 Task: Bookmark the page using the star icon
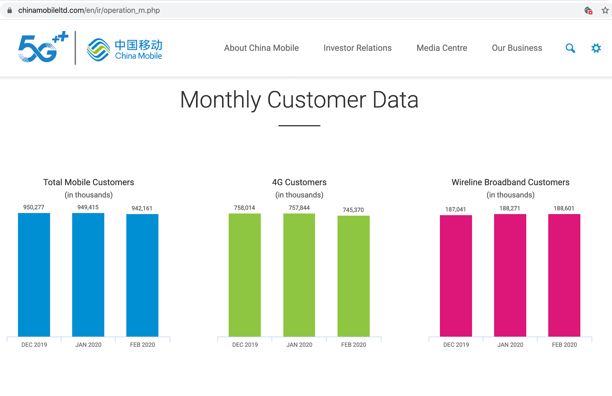605,10
